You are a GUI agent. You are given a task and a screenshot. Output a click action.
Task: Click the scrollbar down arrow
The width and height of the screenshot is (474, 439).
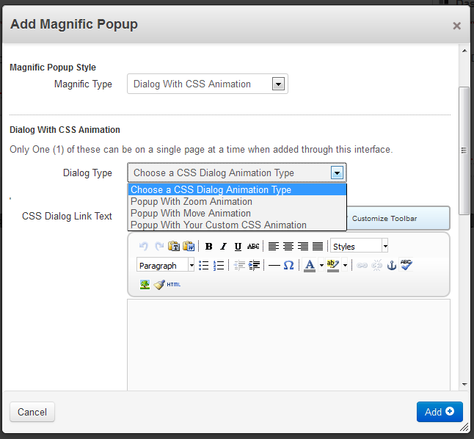464,385
